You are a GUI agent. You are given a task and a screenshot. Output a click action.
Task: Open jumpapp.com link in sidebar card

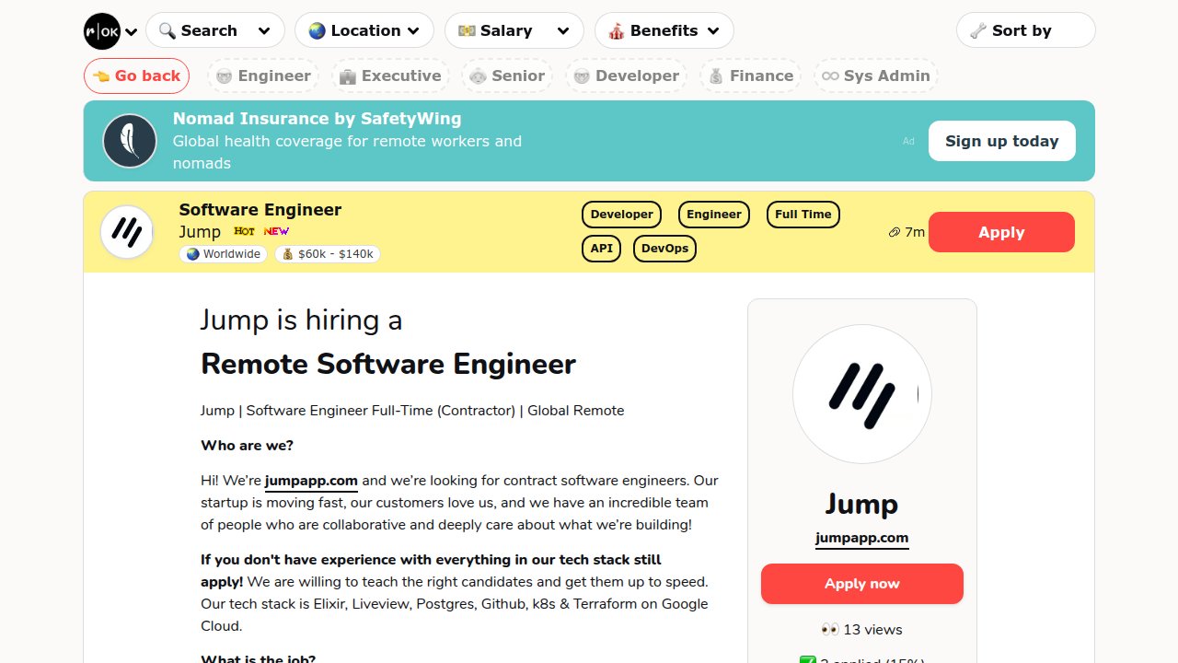coord(862,539)
